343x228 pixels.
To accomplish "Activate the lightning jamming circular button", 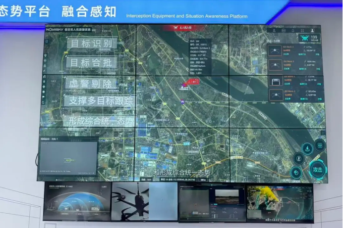I will click(307, 148).
